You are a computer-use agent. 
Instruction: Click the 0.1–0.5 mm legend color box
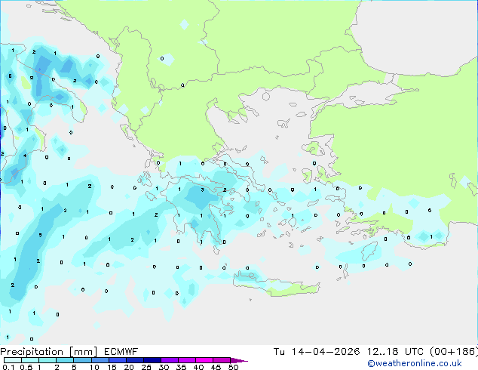13,360
